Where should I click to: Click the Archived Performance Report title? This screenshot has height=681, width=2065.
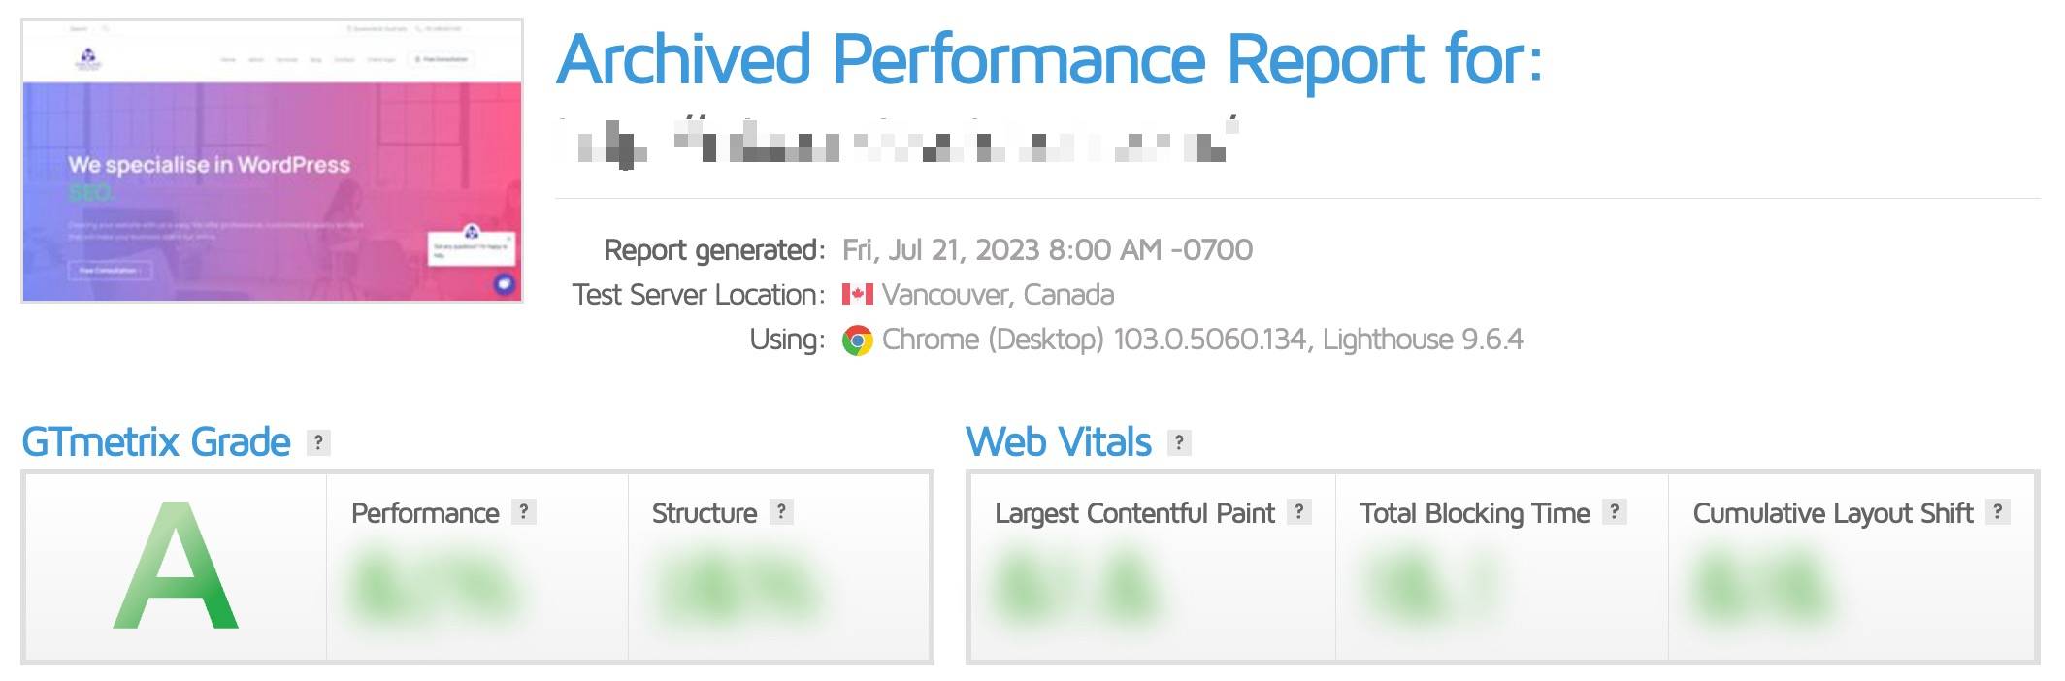[1049, 60]
